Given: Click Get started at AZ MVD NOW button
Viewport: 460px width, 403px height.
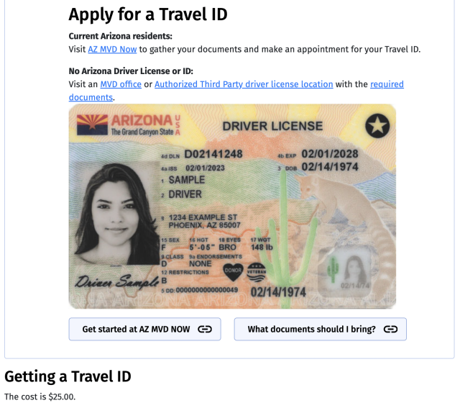Looking at the screenshot, I should 145,329.
